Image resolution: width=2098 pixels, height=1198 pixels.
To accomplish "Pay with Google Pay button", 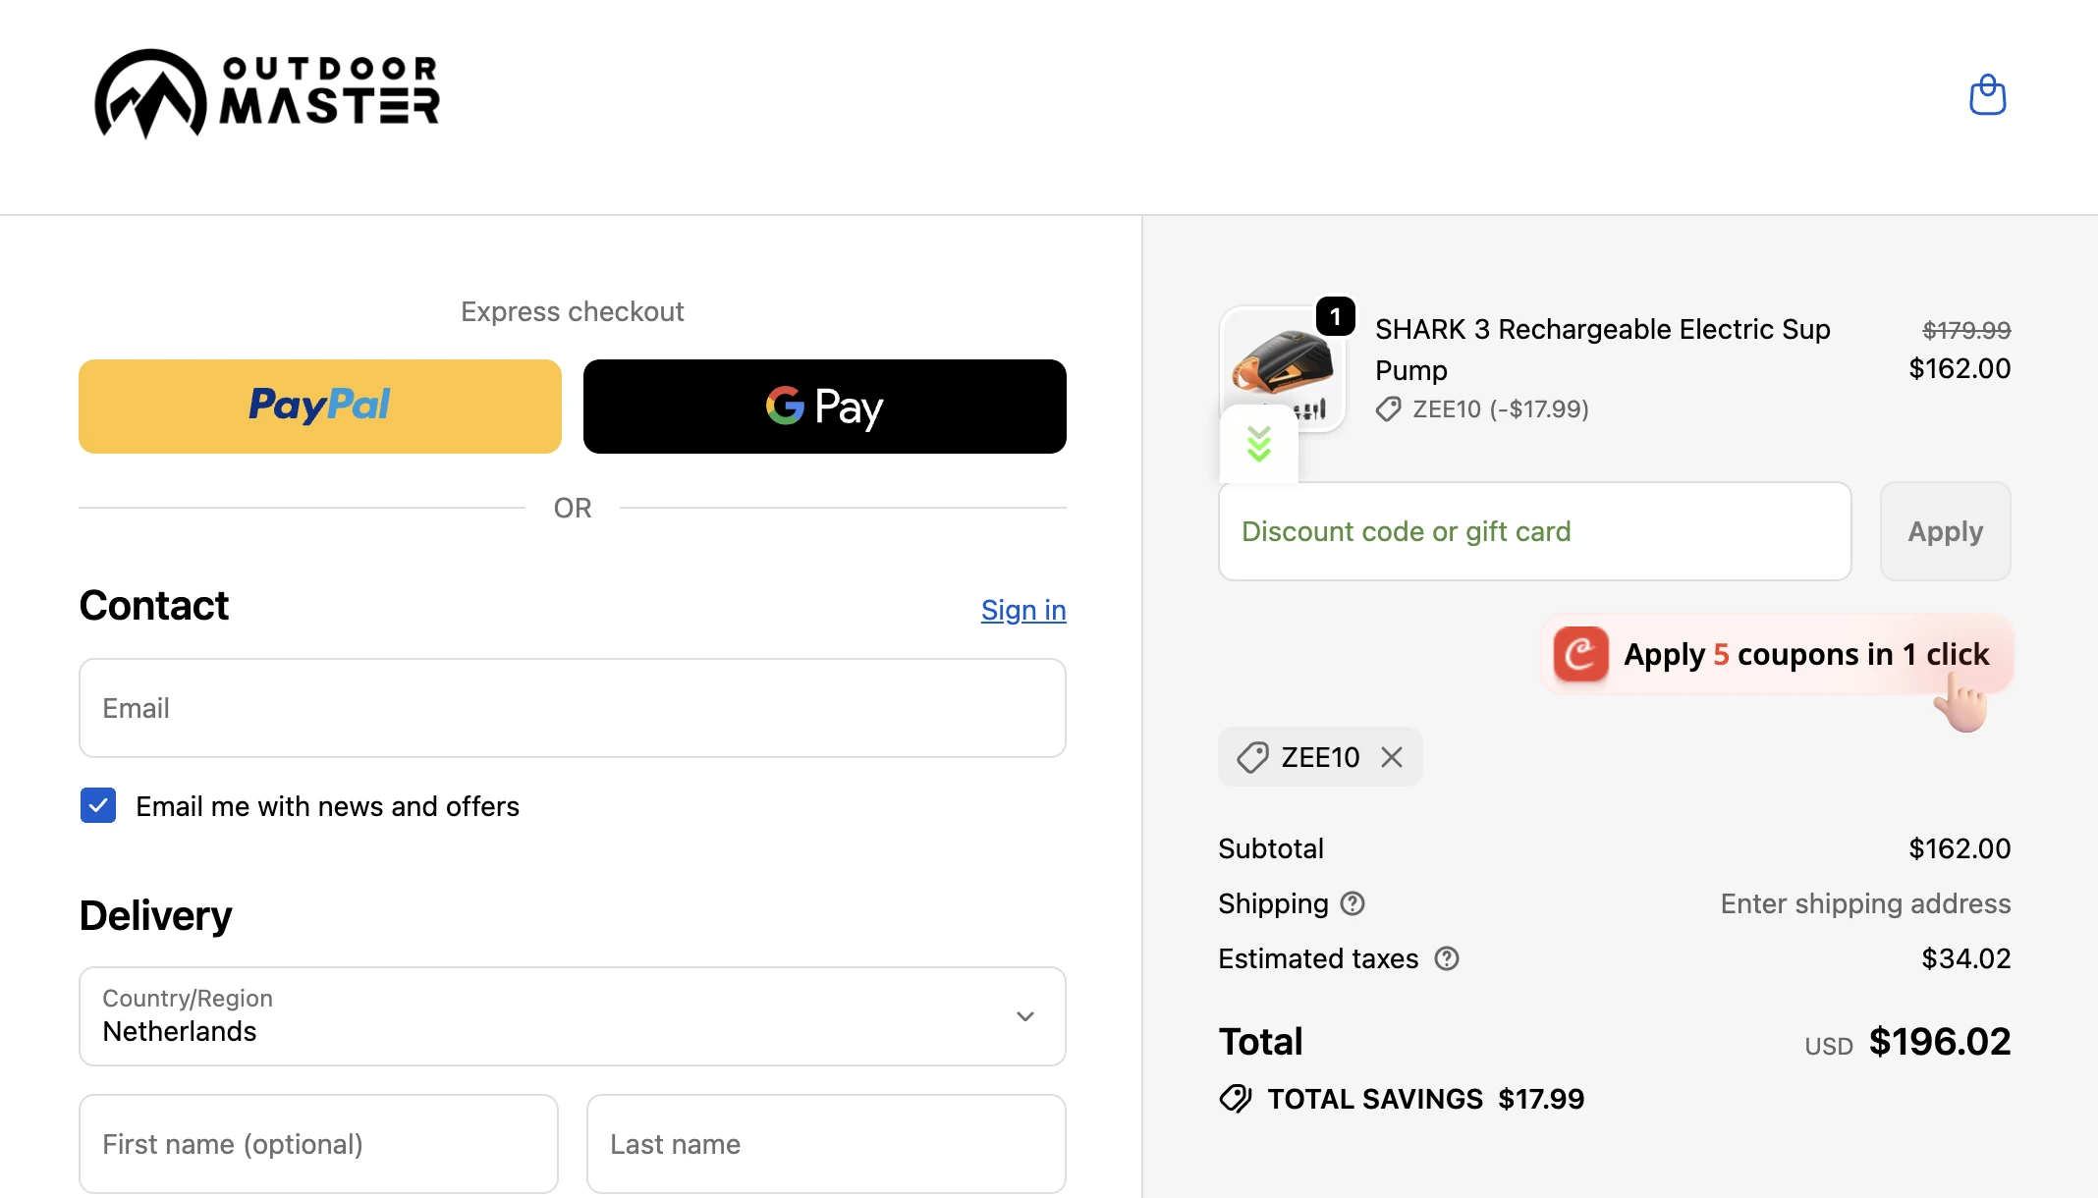I will tap(825, 407).
